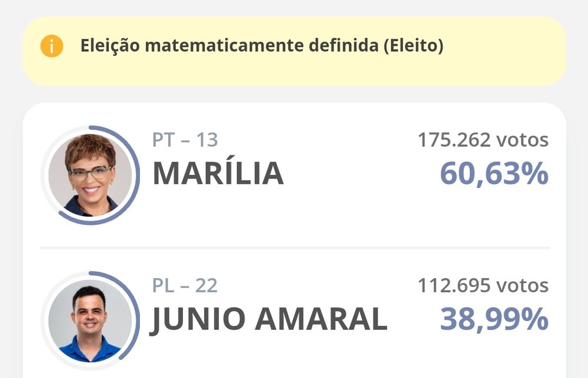Click the PL – 22 party label
Image resolution: width=588 pixels, height=378 pixels.
coord(185,285)
